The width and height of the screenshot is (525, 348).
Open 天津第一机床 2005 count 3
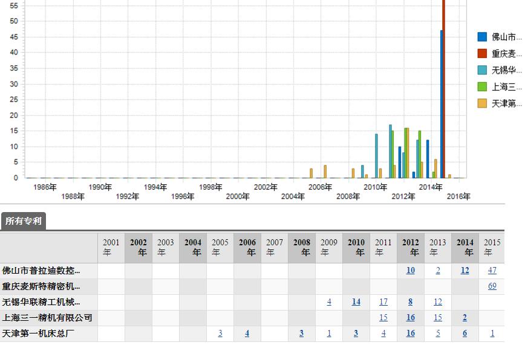[x=220, y=333]
